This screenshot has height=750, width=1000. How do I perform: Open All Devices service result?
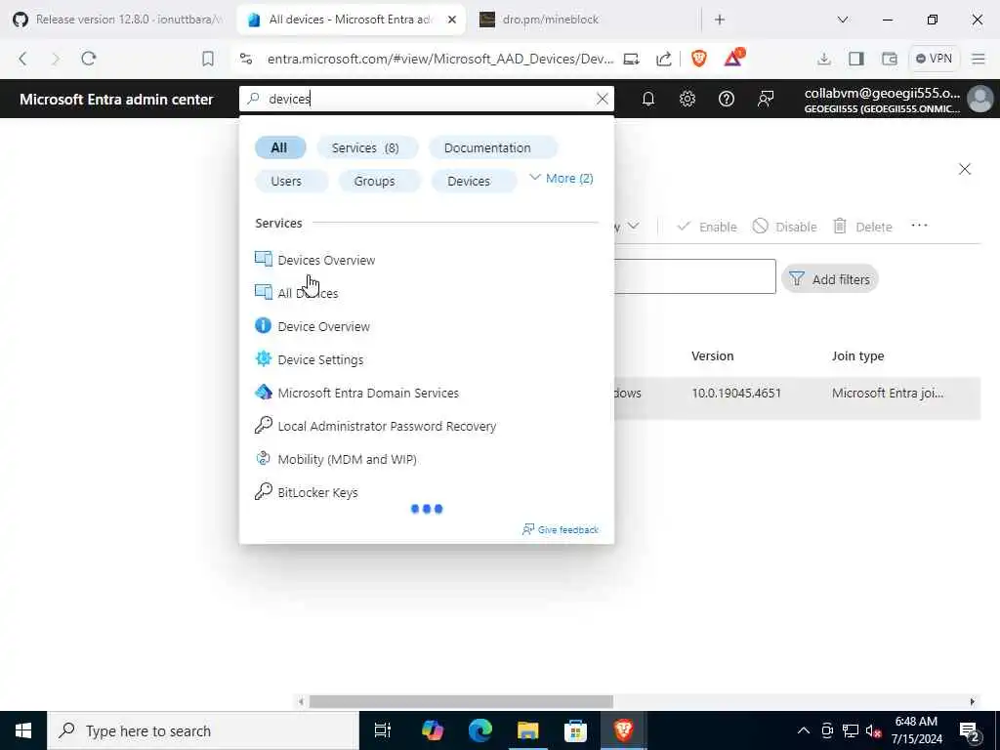(x=297, y=293)
